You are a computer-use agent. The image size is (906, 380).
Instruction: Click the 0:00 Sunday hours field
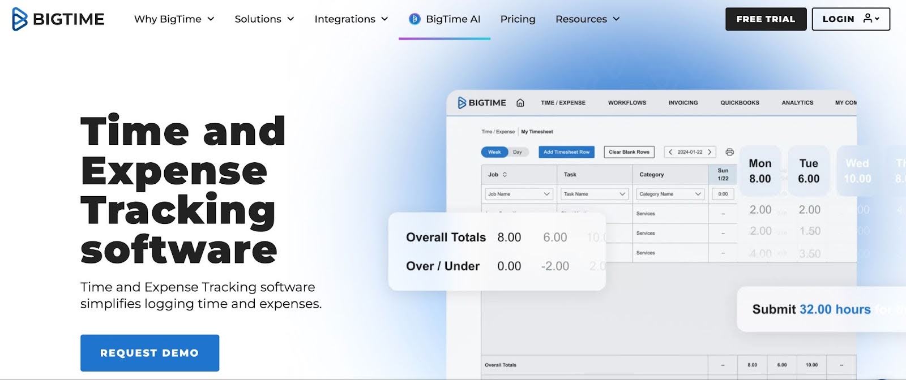pos(723,194)
